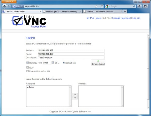The height and width of the screenshot is (116, 151).
Task: Click in the Address input field
Action: point(71,50)
